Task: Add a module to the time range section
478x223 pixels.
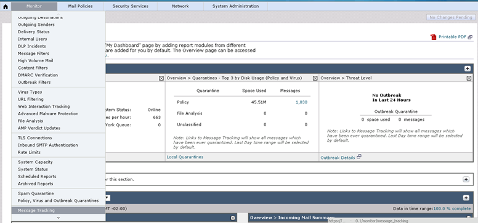Action: click(466, 198)
